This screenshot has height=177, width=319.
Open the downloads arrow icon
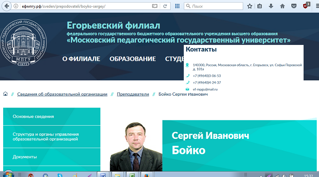(271, 6)
